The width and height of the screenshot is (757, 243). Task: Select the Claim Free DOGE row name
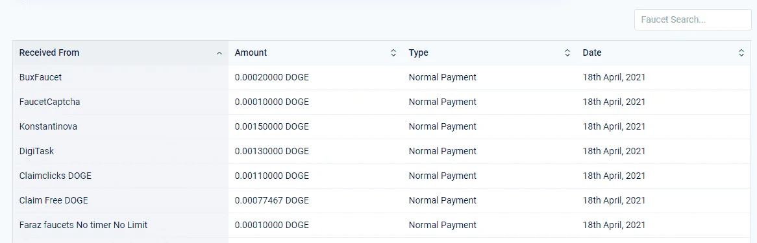(54, 200)
